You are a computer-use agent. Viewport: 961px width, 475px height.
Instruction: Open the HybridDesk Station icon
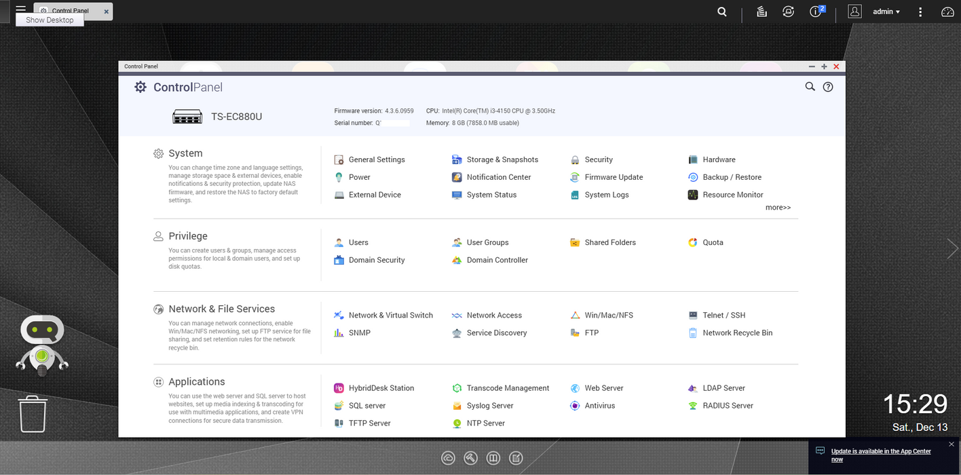click(x=339, y=388)
